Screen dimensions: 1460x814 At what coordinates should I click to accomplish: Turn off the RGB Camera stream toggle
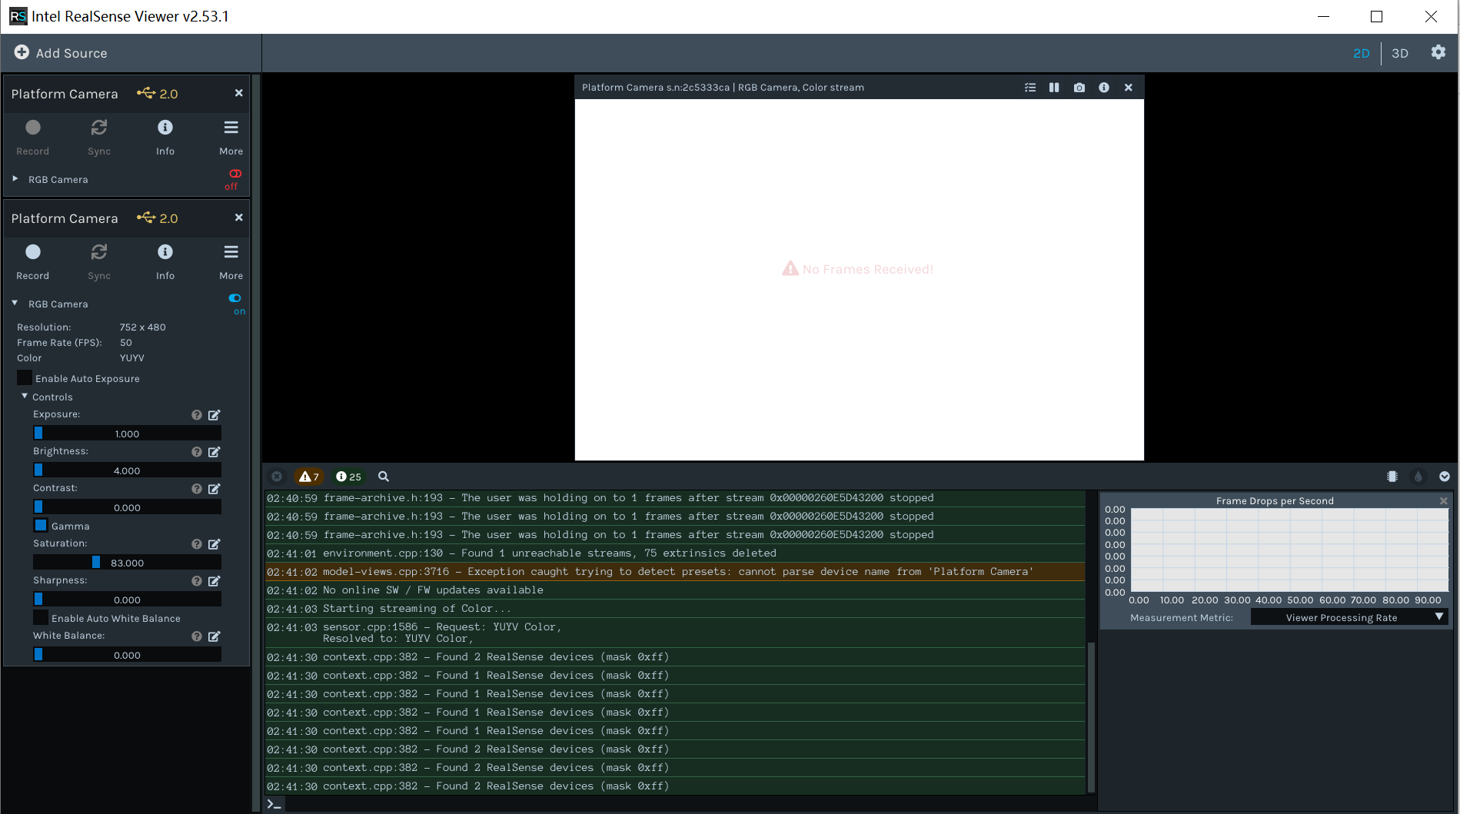pos(234,298)
